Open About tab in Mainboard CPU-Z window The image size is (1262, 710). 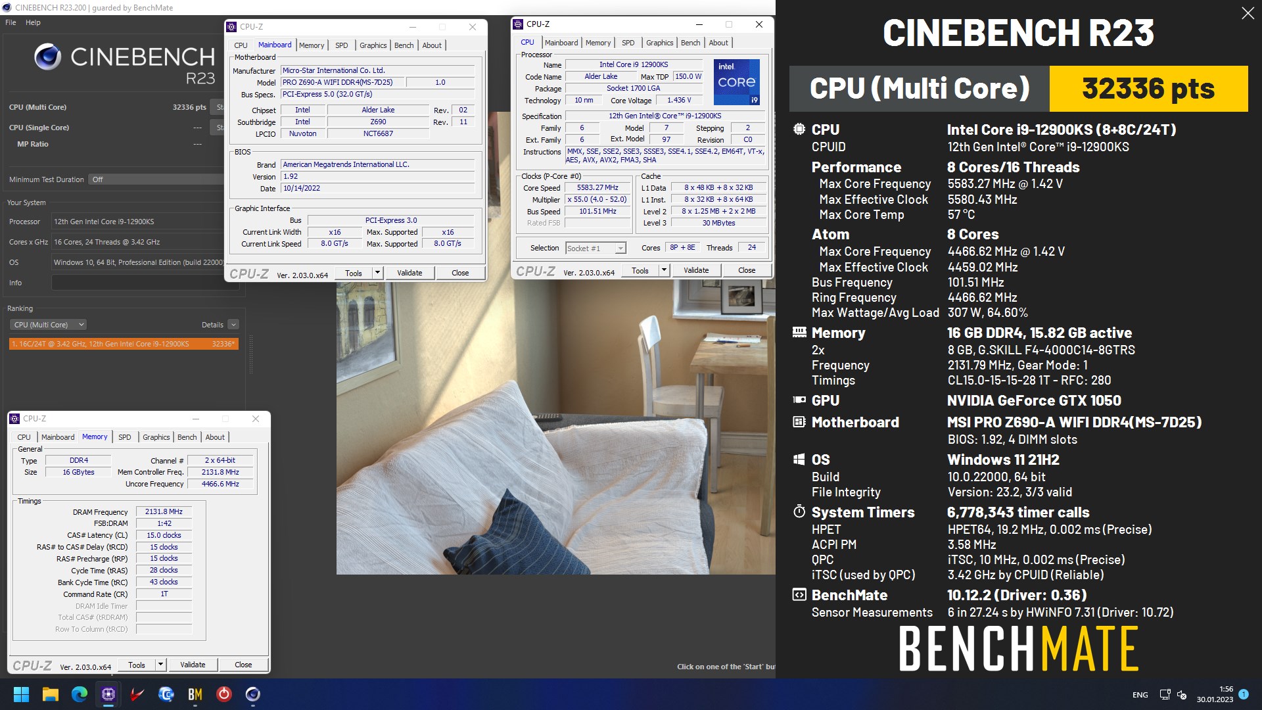(x=432, y=45)
